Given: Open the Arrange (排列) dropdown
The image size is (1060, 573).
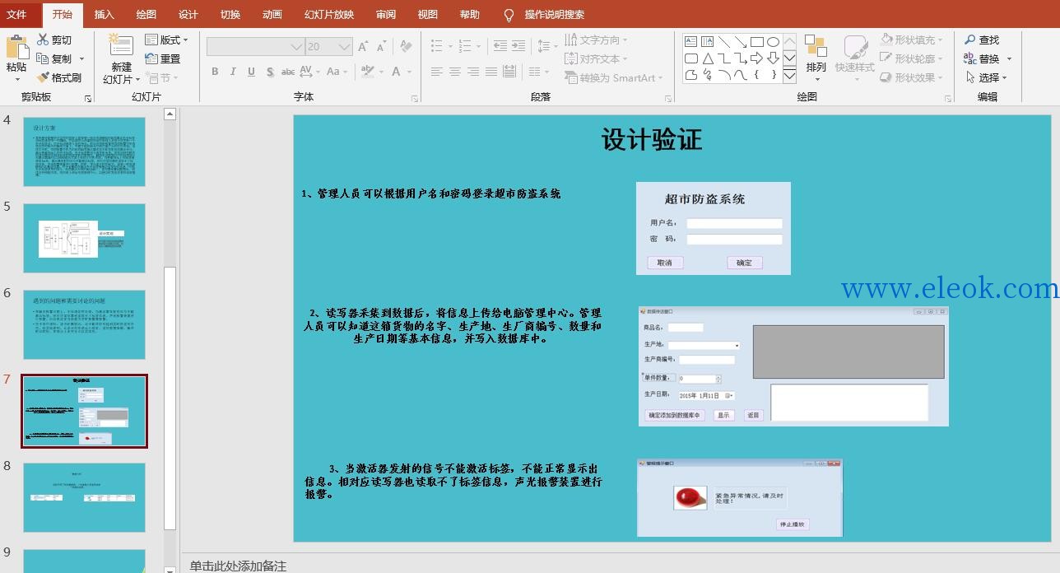Looking at the screenshot, I should [816, 56].
